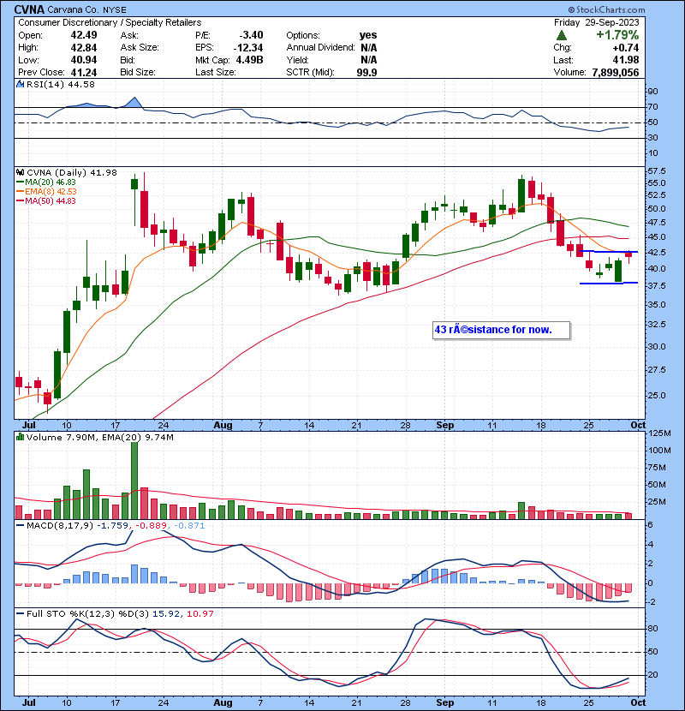Click the 37.5 price axis label
The height and width of the screenshot is (711, 685).
(657, 285)
